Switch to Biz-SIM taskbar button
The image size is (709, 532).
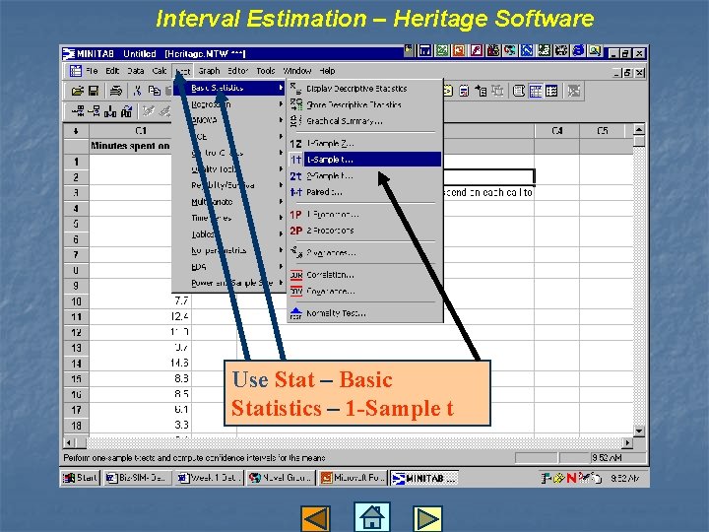[x=138, y=478]
